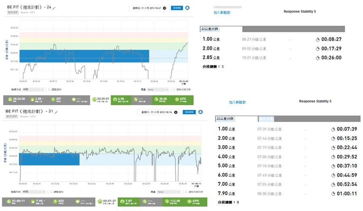Click the 01:00:11 duration clock icon
The width and height of the screenshot is (363, 211).
9,201
